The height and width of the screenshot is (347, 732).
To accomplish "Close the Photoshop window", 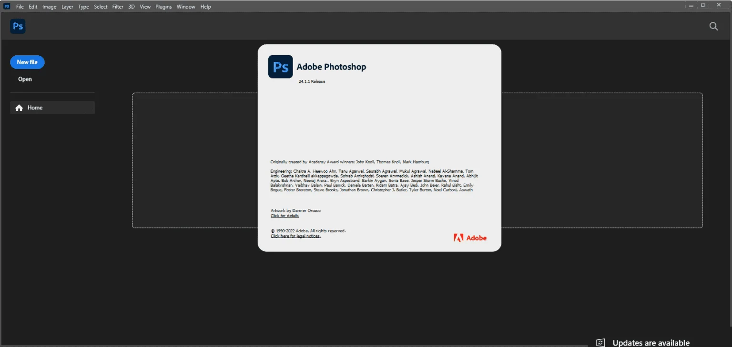I will [719, 5].
